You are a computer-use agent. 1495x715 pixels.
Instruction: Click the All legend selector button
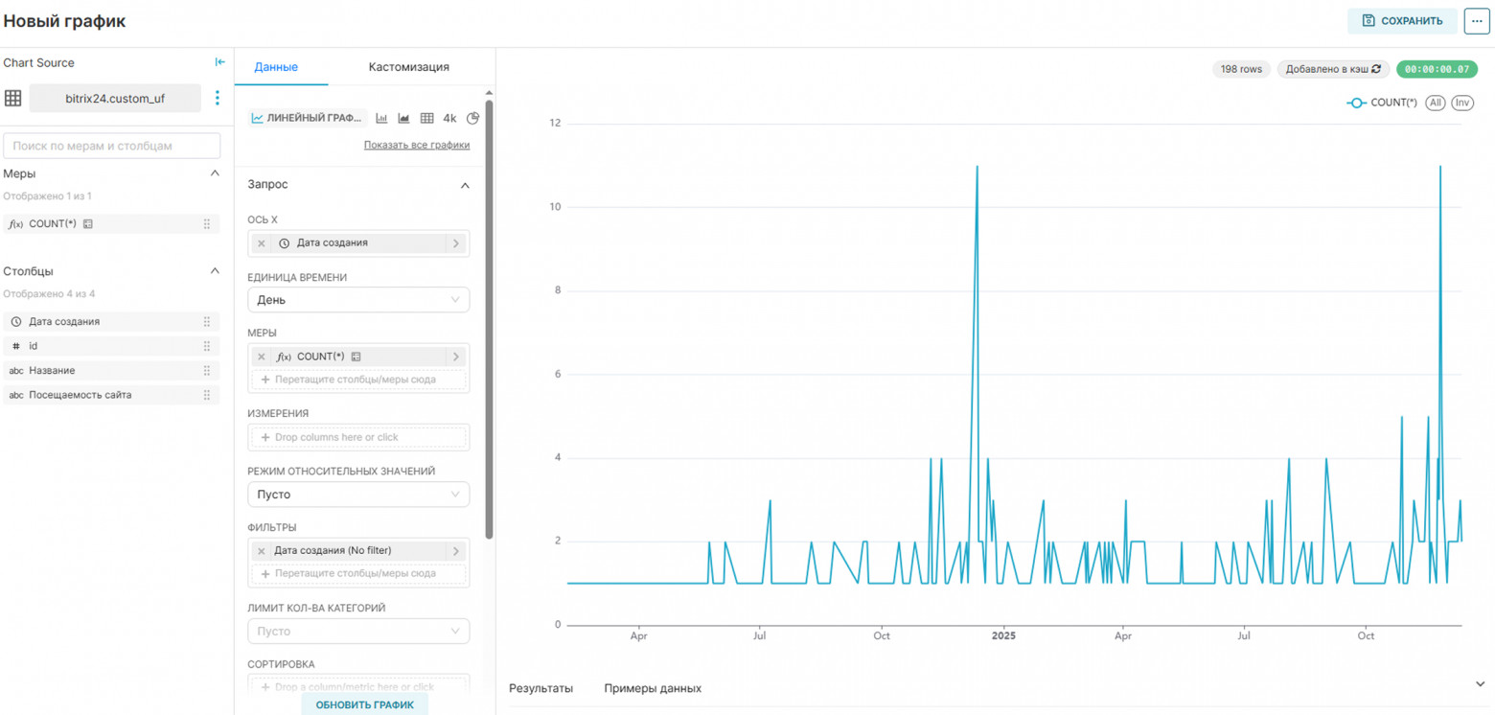pos(1435,103)
